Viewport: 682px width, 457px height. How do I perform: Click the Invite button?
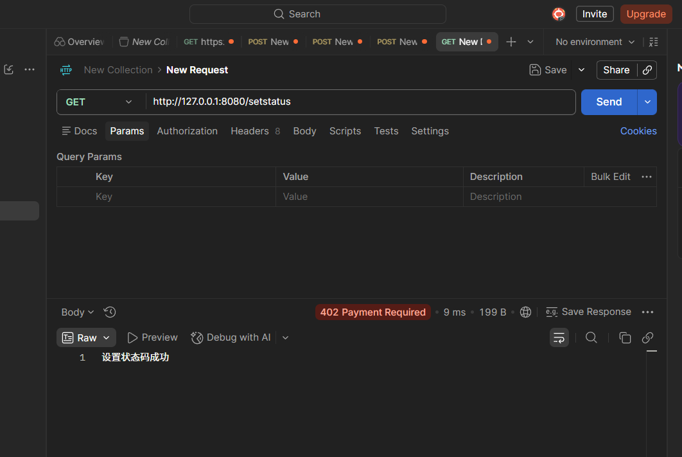pyautogui.click(x=595, y=14)
